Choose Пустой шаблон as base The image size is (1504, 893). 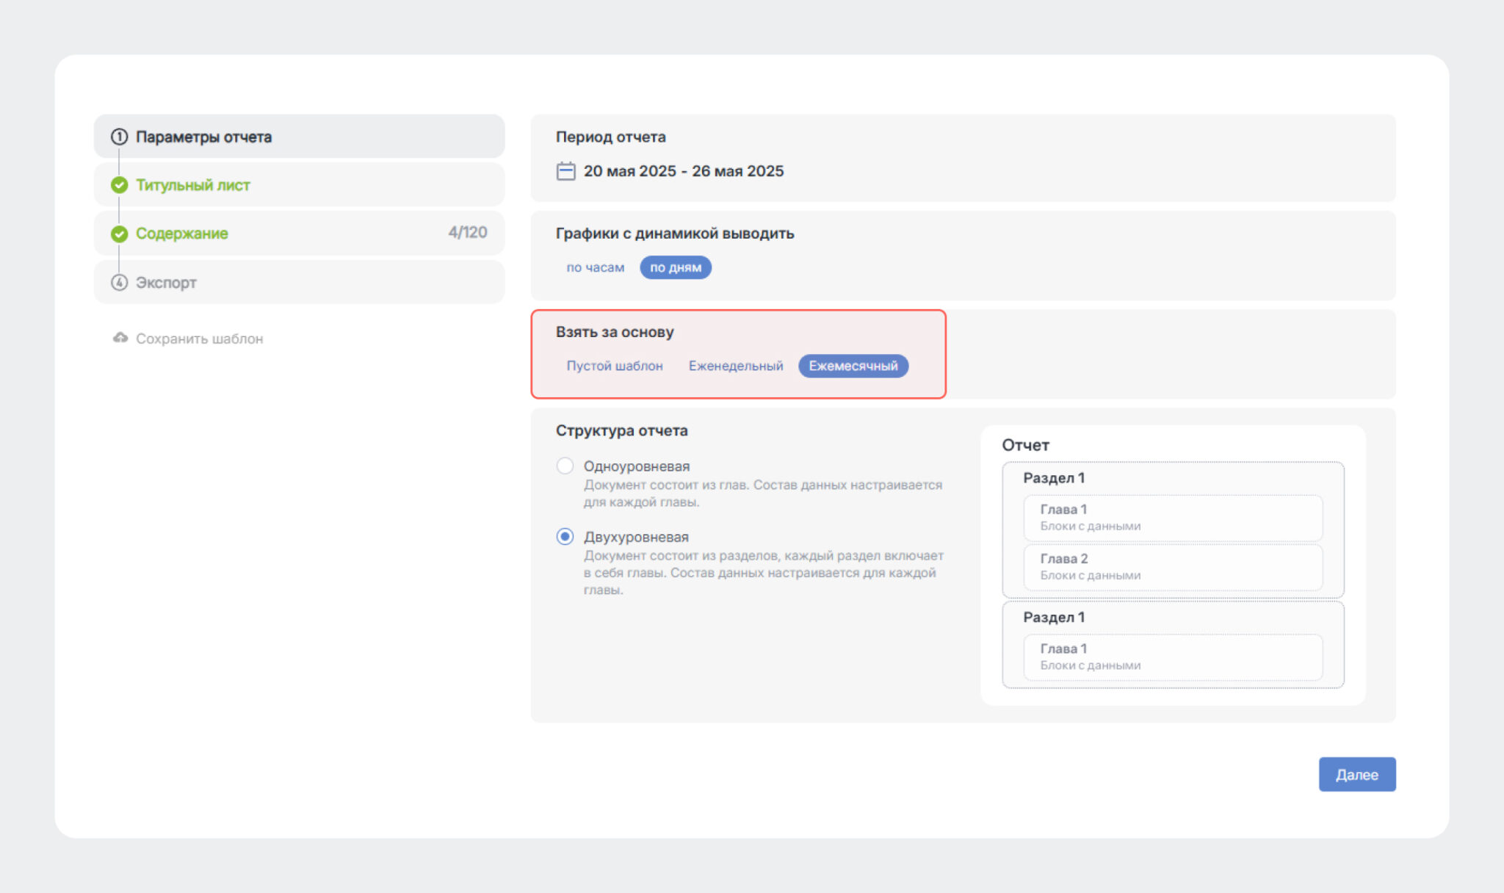[x=615, y=366]
